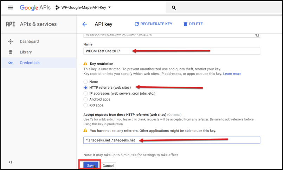Viewport: 283px width, 170px height.
Task: Click the Dashboard icon
Action: point(11,42)
